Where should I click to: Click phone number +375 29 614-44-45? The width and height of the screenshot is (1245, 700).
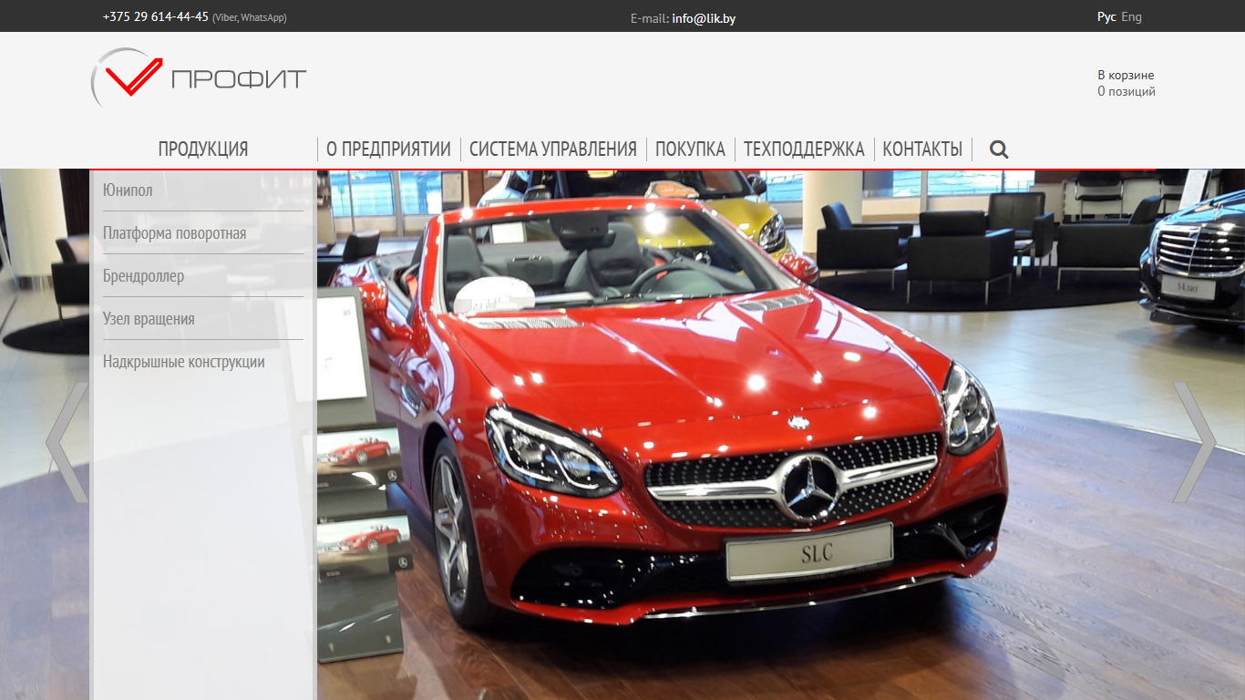tap(156, 16)
